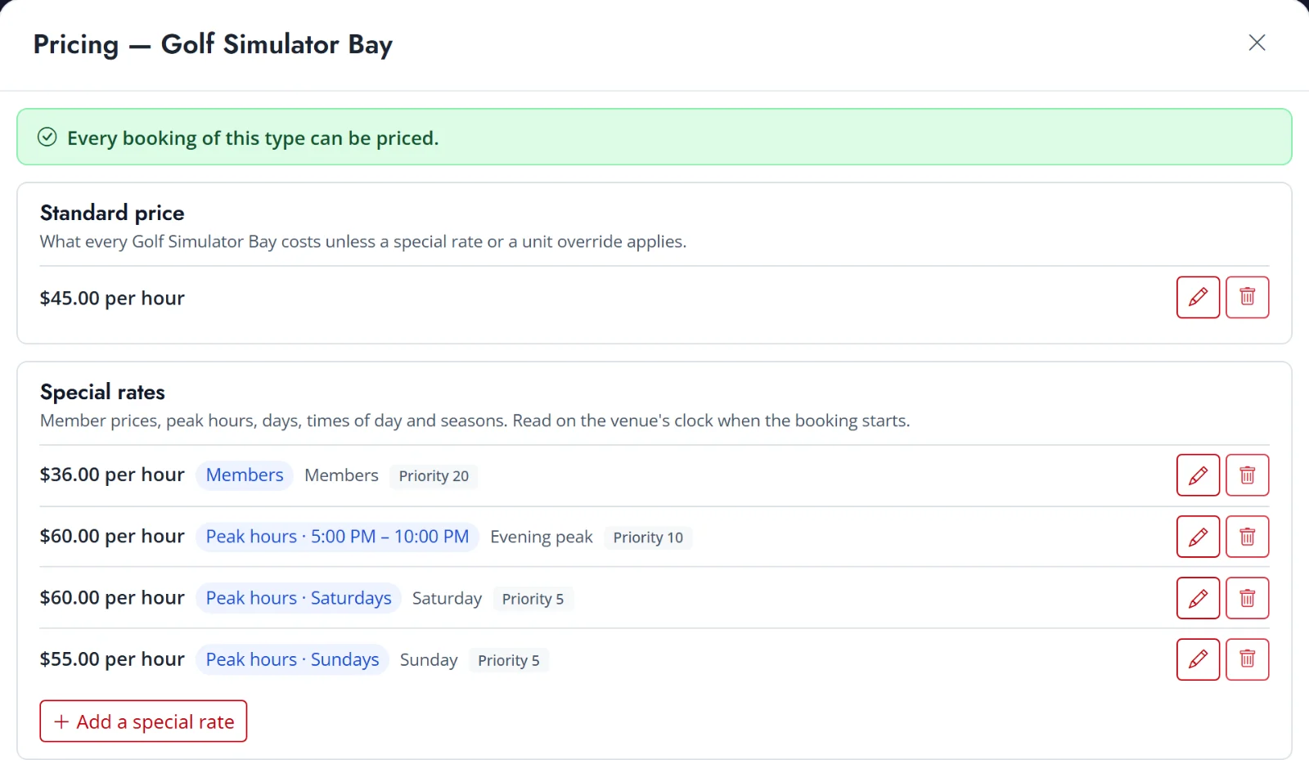The height and width of the screenshot is (760, 1309).
Task: Click the $36.00 per hour text
Action: [112, 474]
